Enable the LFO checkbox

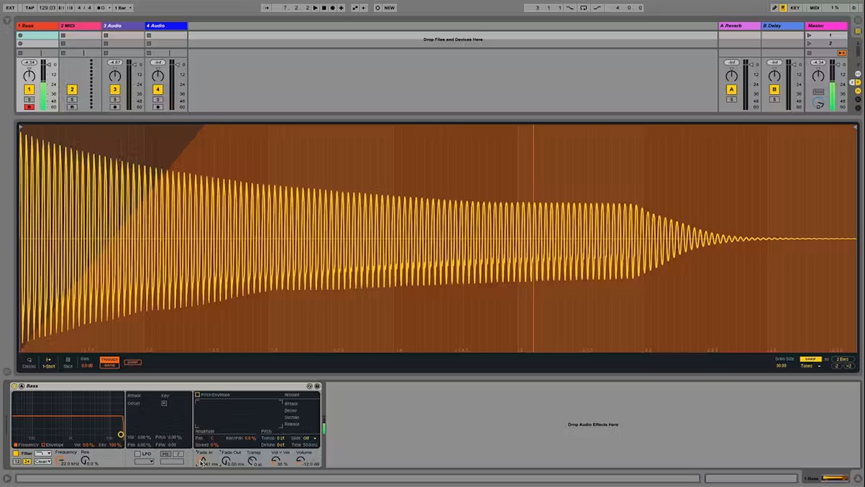[137, 454]
